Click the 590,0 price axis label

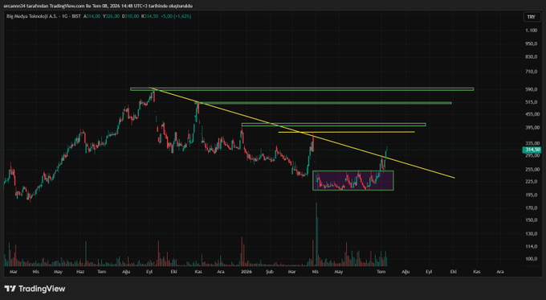532,89
